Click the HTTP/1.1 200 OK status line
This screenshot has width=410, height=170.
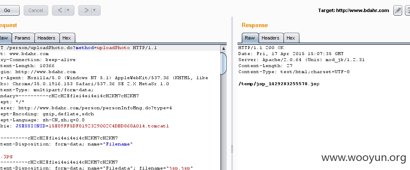(x=261, y=48)
